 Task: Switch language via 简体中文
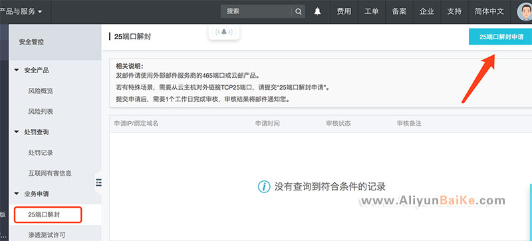489,11
